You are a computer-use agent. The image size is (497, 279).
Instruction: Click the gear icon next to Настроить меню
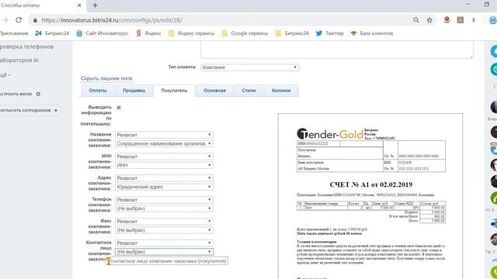pyautogui.click(x=38, y=94)
